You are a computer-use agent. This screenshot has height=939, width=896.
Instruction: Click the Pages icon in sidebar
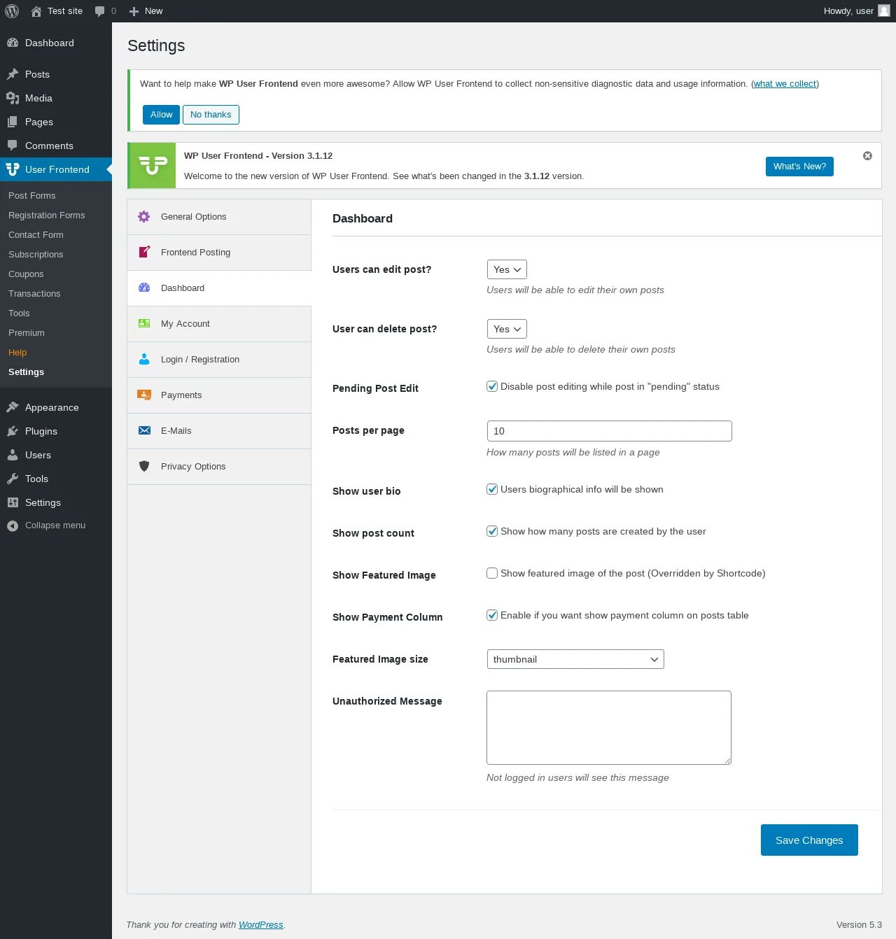[13, 122]
